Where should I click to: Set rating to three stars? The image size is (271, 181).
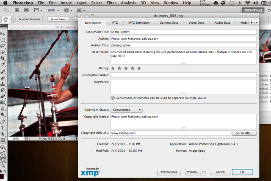[x=126, y=69]
